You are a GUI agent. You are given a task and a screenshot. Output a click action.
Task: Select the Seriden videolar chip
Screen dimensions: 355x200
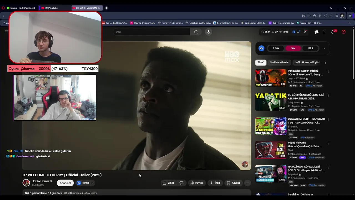(x=279, y=63)
